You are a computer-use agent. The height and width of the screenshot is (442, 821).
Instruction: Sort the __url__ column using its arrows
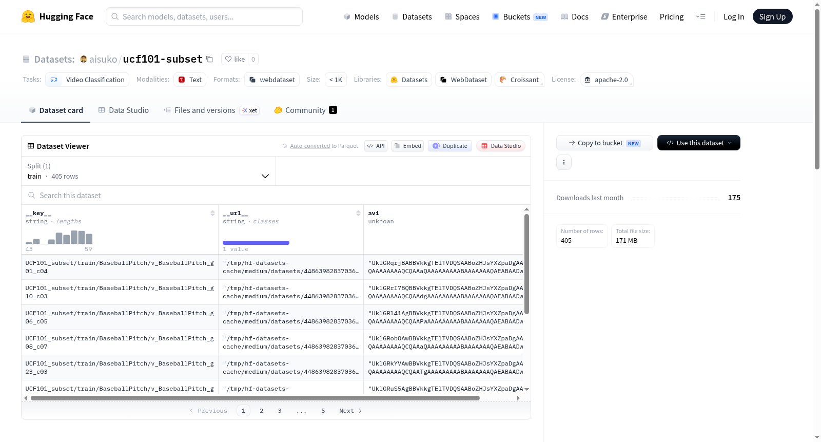coord(358,213)
